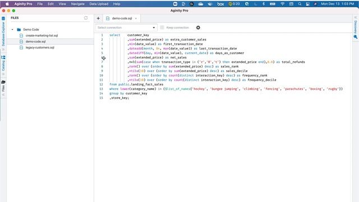Image resolution: width=359 pixels, height=202 pixels.
Task: Select create-marketing-list.sql in file tree
Action: tap(42, 35)
